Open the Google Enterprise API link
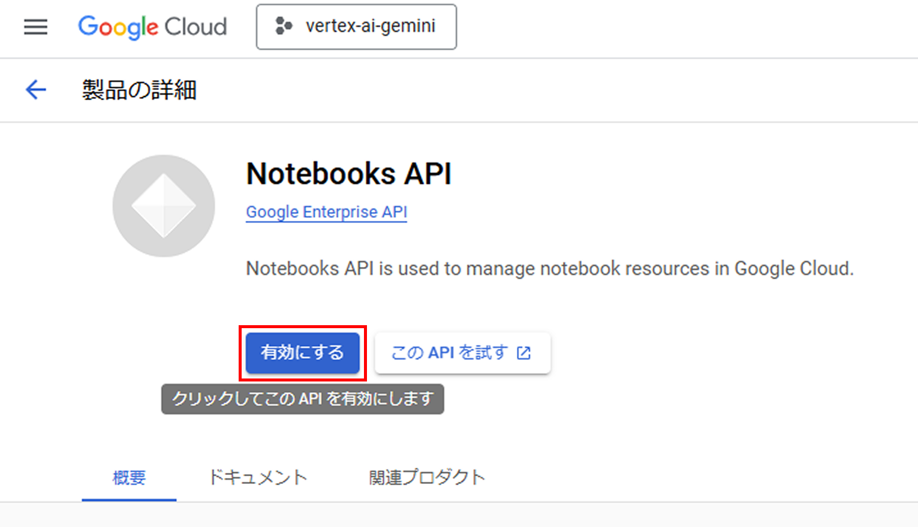Image resolution: width=918 pixels, height=527 pixels. (x=326, y=212)
